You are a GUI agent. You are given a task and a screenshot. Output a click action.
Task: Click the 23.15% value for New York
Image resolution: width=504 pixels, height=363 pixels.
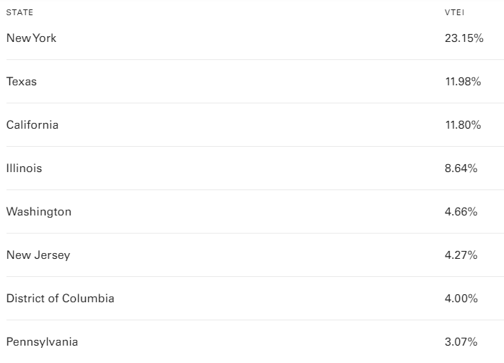[464, 38]
